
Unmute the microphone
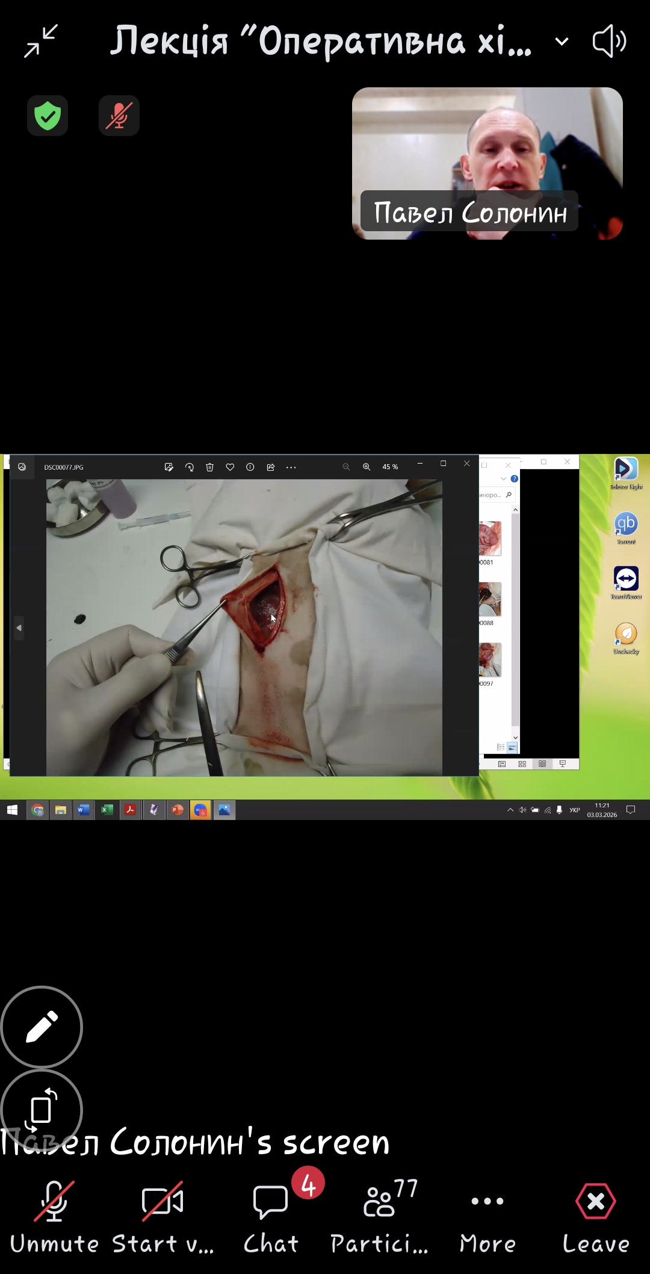54,1216
